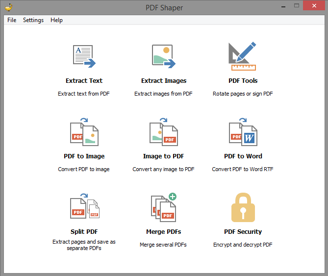Click "Extract images from PDF" description
Screen dimensions: 328x276
click(163, 94)
